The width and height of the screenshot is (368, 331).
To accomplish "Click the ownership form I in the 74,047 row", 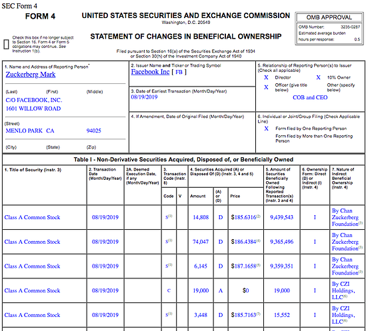I will point(315,242).
